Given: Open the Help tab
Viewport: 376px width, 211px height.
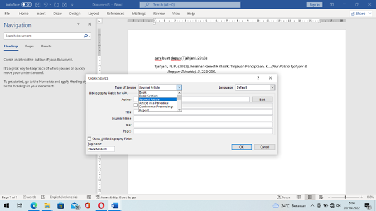Looking at the screenshot, I should (x=191, y=13).
